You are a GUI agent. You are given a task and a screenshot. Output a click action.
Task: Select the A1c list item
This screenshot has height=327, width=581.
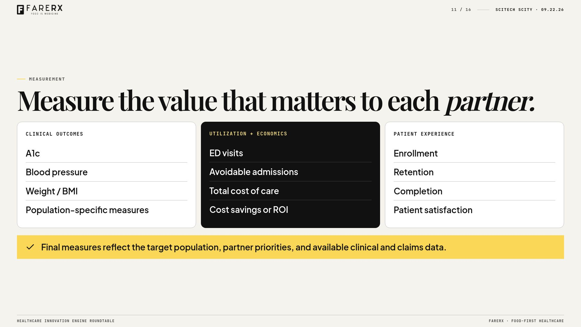pyautogui.click(x=107, y=154)
